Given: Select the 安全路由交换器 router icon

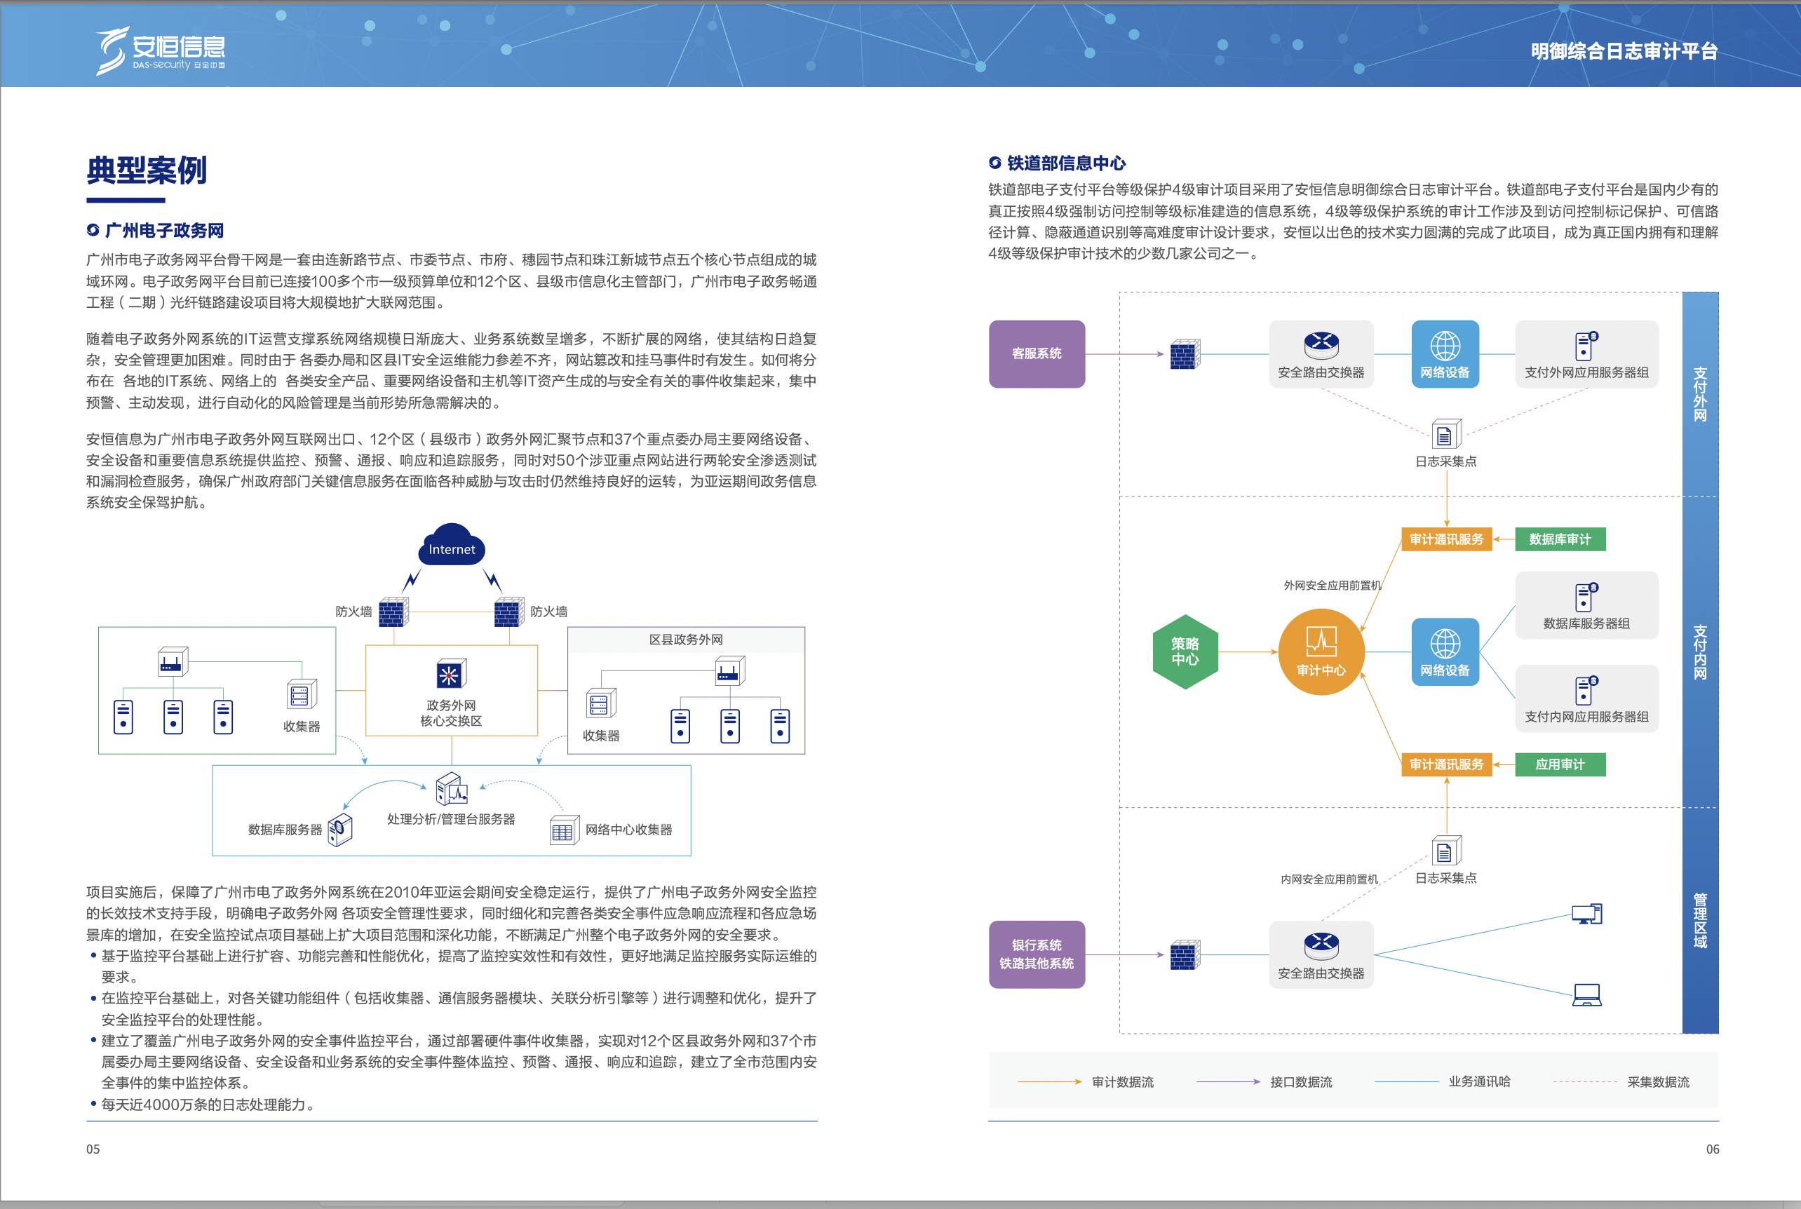Looking at the screenshot, I should 1321,346.
